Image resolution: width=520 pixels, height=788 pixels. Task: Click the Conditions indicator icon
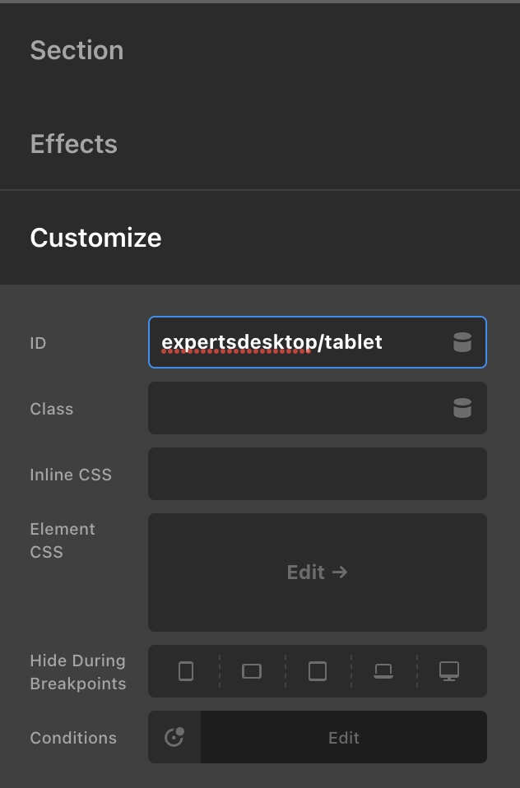point(174,737)
